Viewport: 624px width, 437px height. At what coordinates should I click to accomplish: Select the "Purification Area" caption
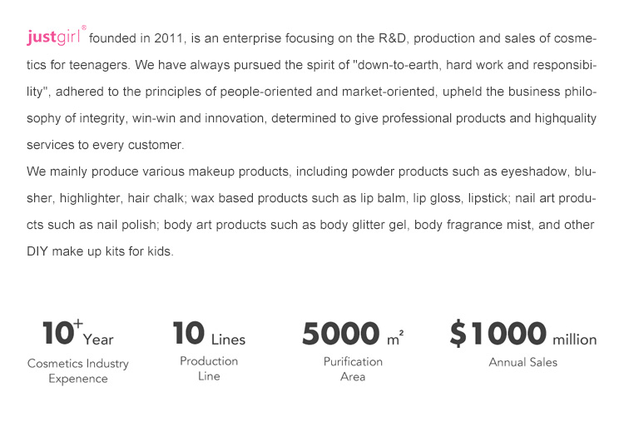pos(353,369)
